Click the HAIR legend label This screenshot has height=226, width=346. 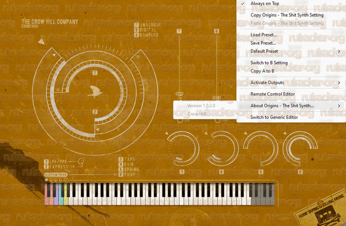(129, 165)
